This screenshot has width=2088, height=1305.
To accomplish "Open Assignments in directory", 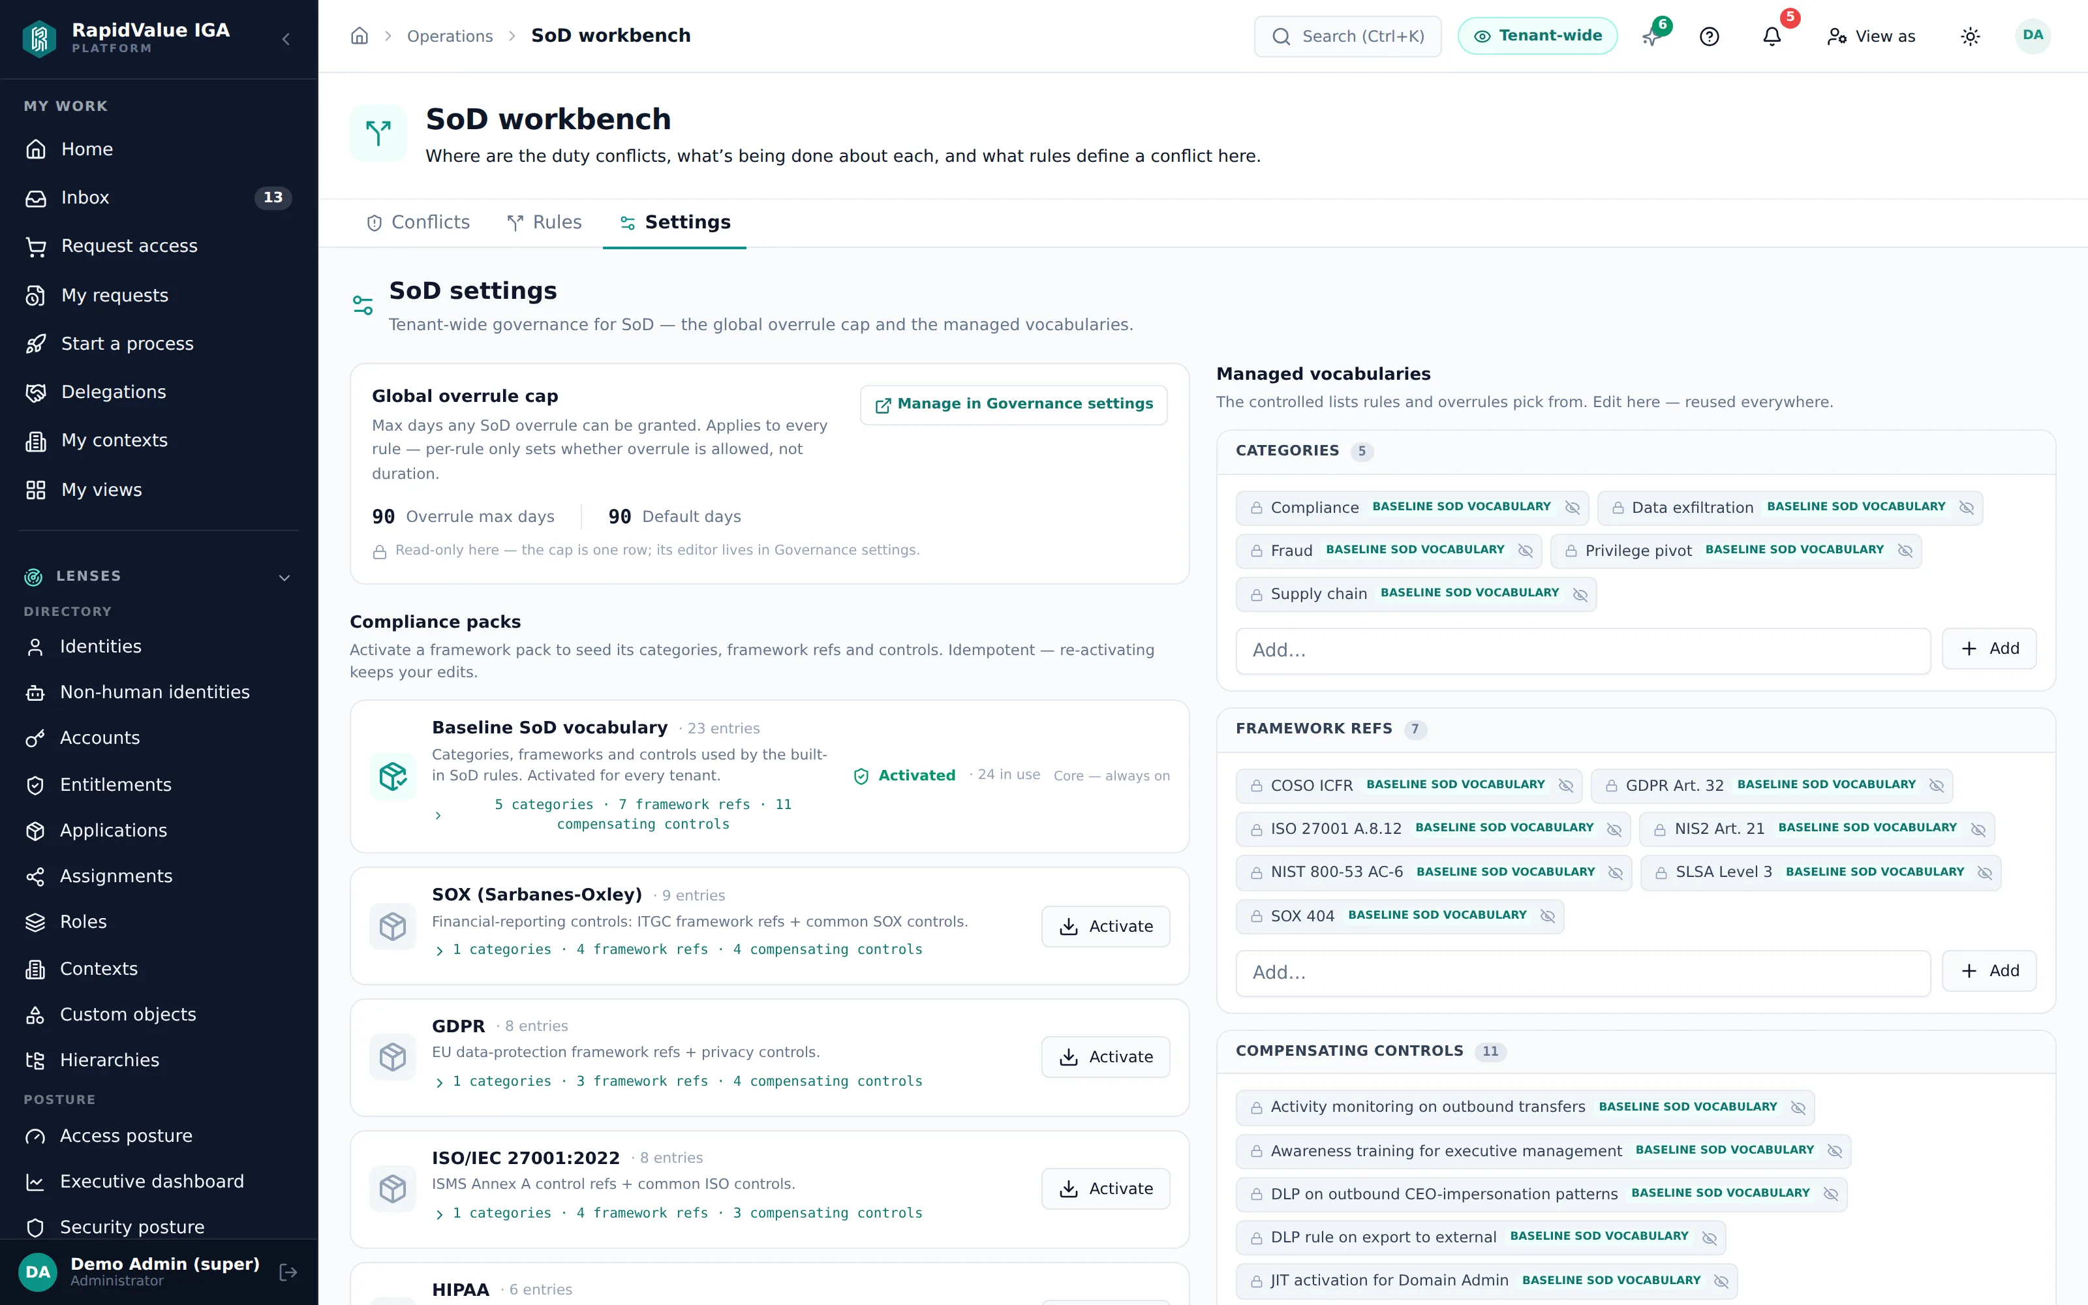I will 159,876.
